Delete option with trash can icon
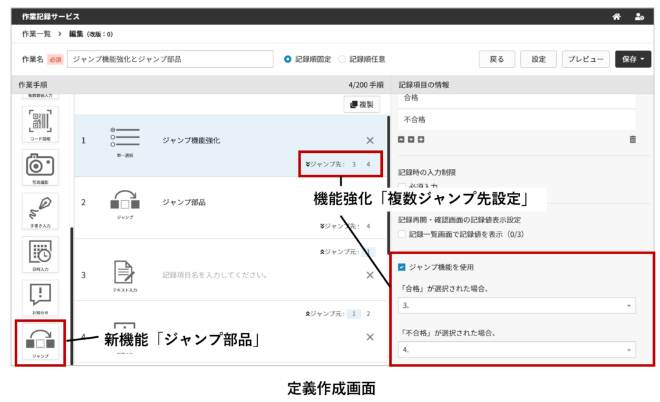Screen dimensions: 660x402 pos(632,139)
